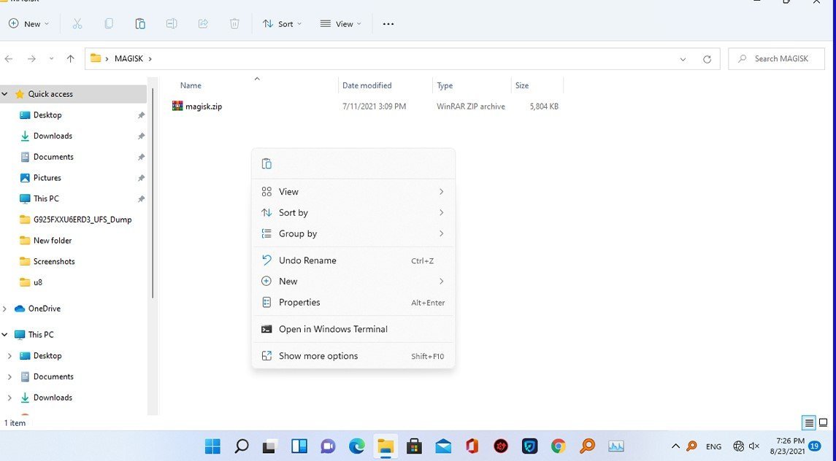Open Teams Chat from taskbar
836x461 pixels.
[328, 446]
